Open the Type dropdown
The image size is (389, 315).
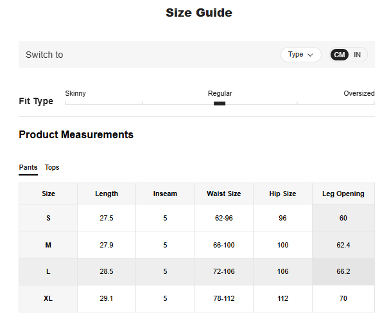pyautogui.click(x=300, y=55)
